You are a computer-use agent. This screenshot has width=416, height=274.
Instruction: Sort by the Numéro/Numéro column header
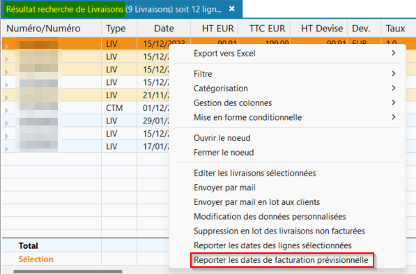point(52,29)
